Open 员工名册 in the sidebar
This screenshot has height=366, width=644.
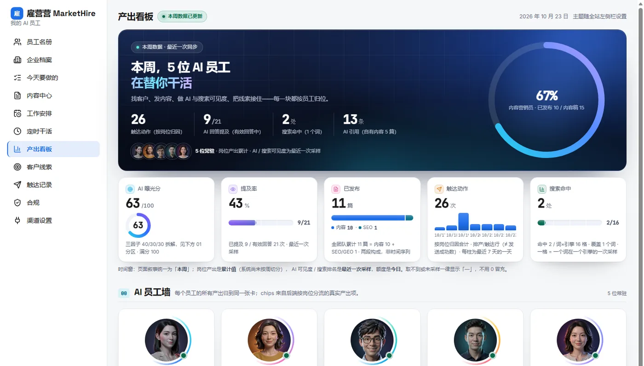(x=53, y=42)
